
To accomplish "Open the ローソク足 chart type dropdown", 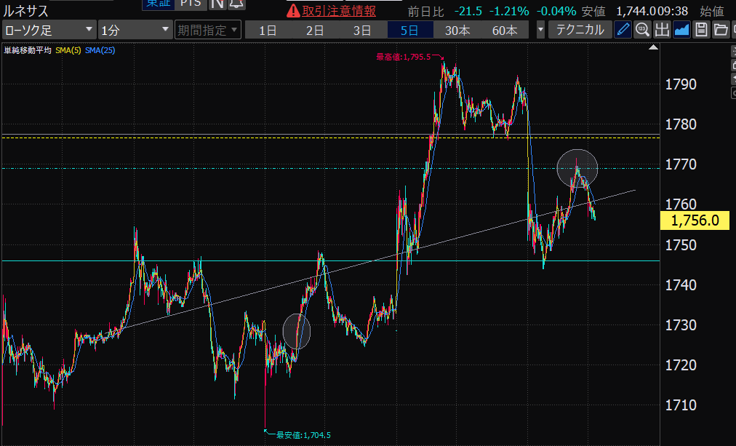I will (49, 30).
